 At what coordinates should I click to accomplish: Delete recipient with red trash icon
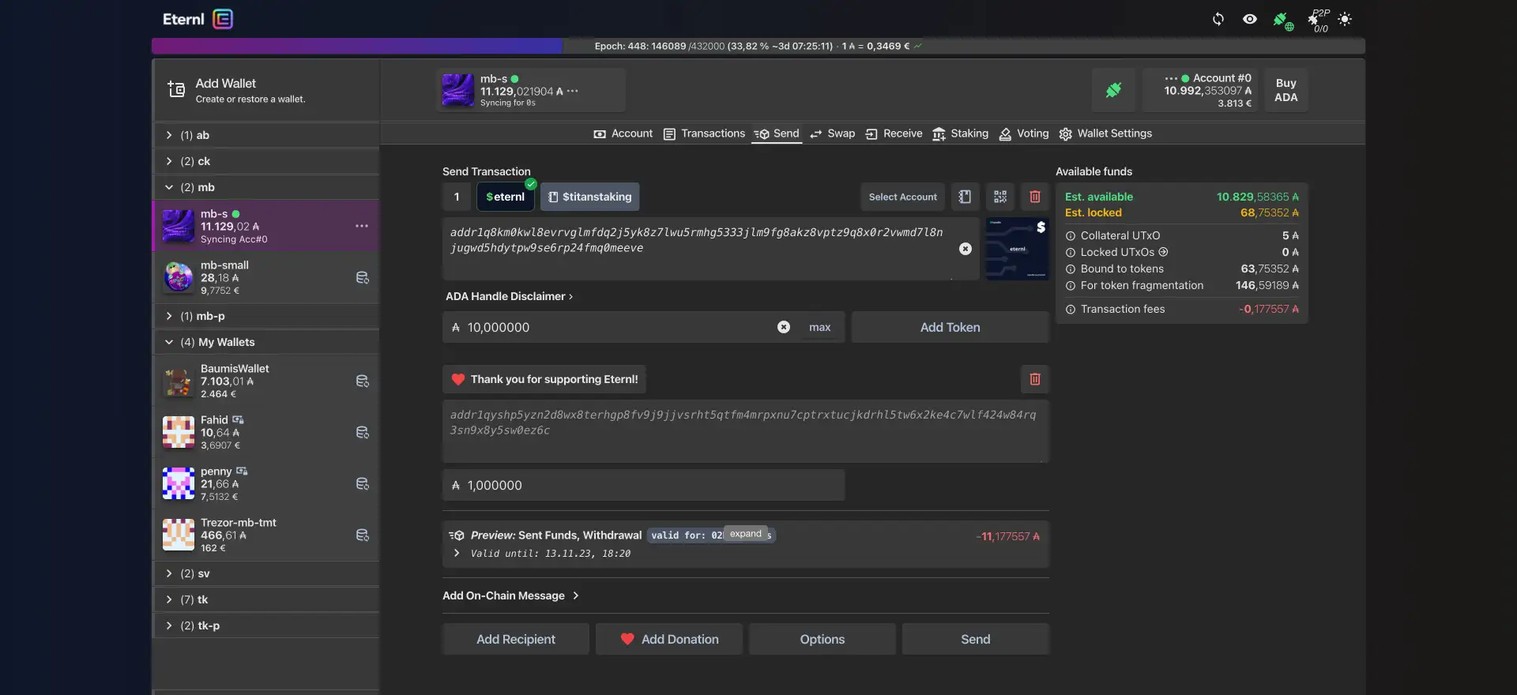1034,197
